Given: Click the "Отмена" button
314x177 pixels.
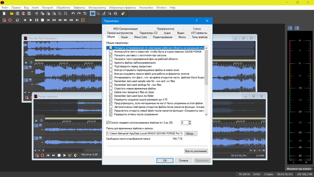Looking at the screenshot, I should [x=184, y=161].
